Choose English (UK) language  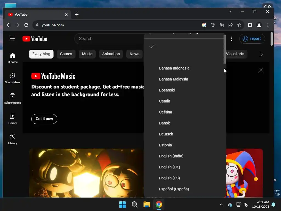tap(184, 167)
